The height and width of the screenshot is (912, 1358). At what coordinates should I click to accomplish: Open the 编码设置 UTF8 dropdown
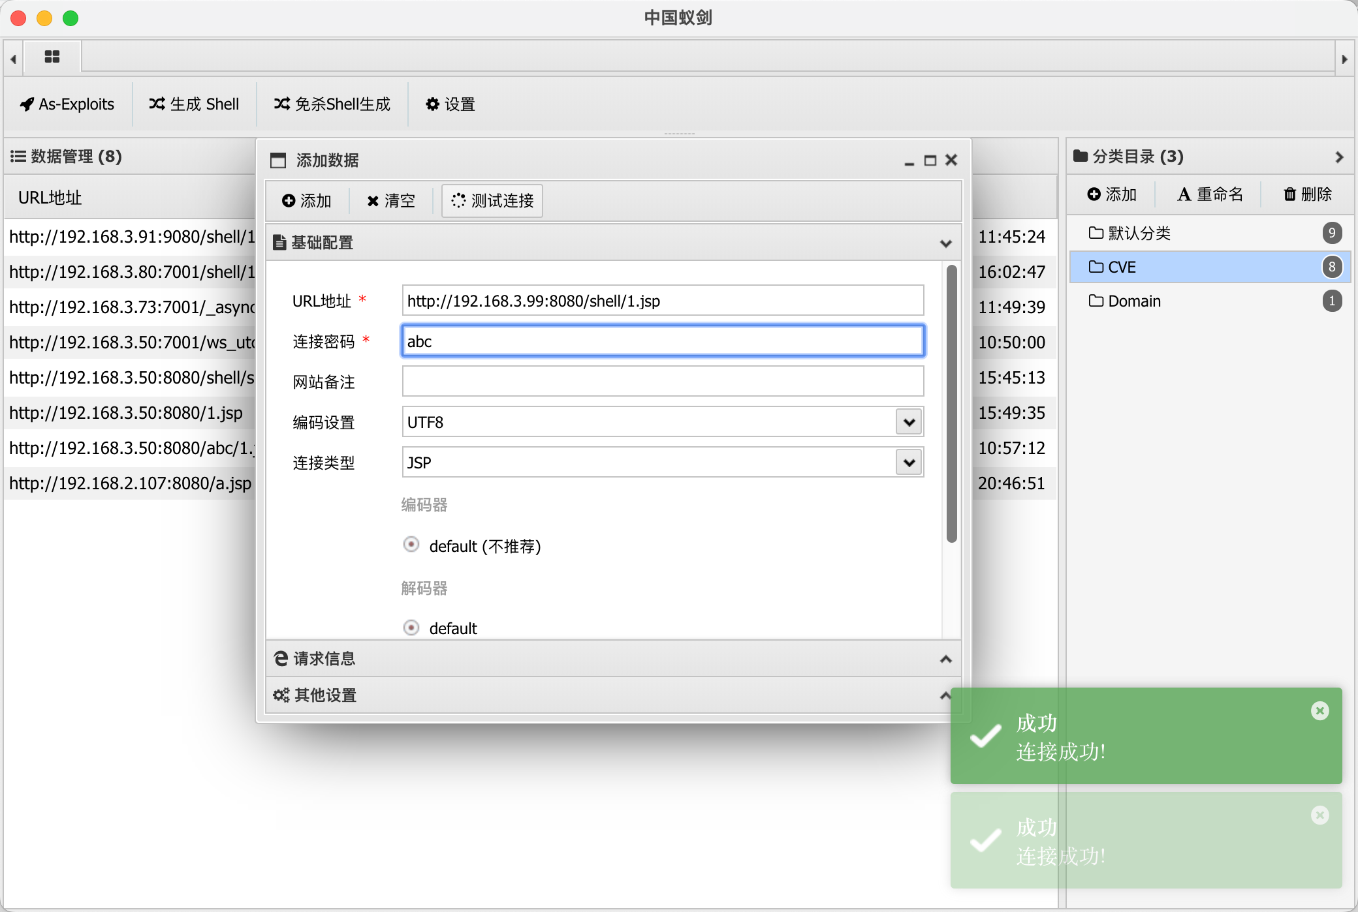(x=909, y=422)
